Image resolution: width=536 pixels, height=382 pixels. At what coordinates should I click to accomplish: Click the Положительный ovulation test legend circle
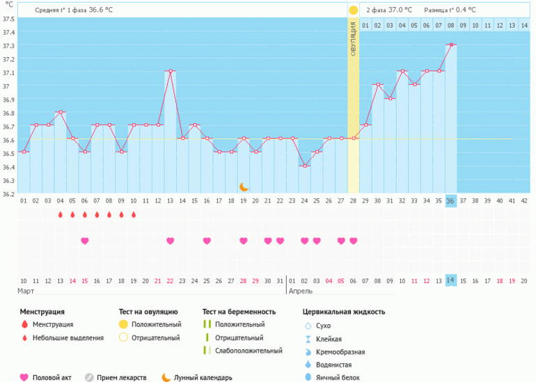[123, 324]
